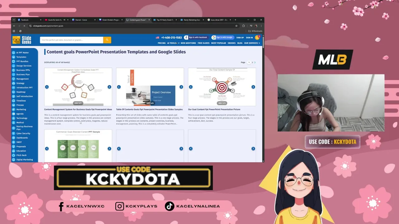Open Content Management System For Business Goals title
This screenshot has width=399, height=224.
point(78,110)
